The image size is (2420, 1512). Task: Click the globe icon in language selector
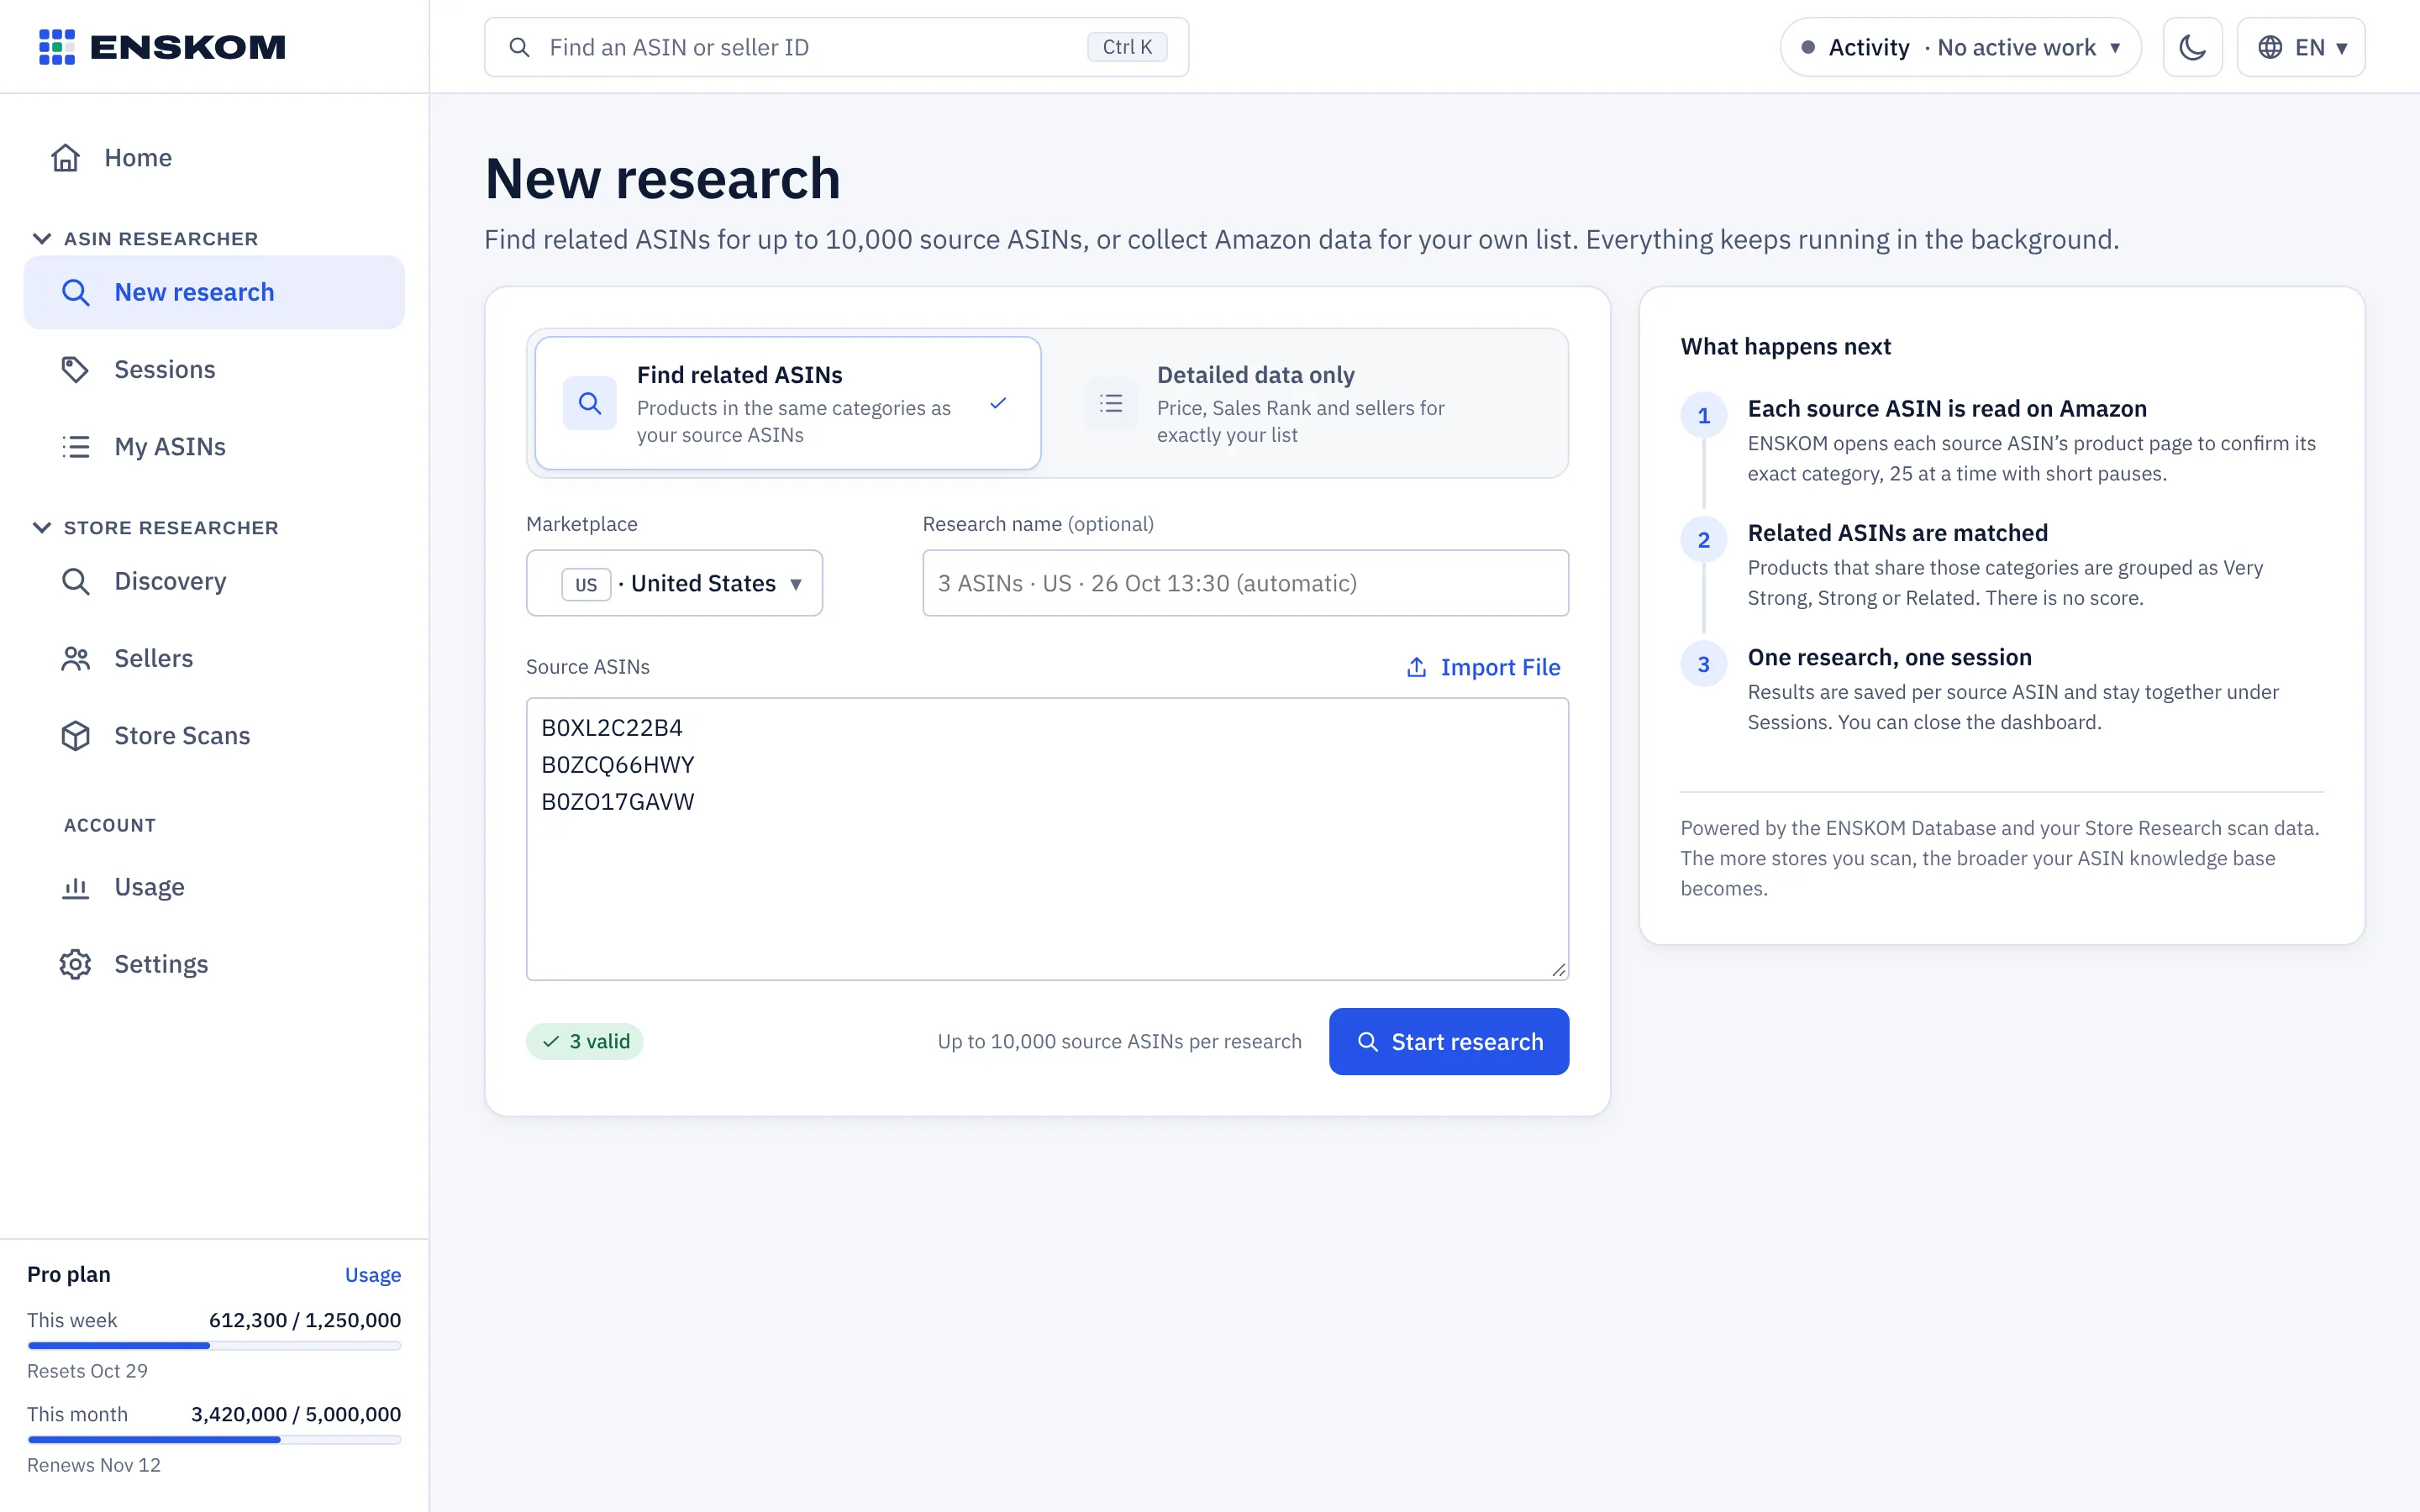[2270, 47]
